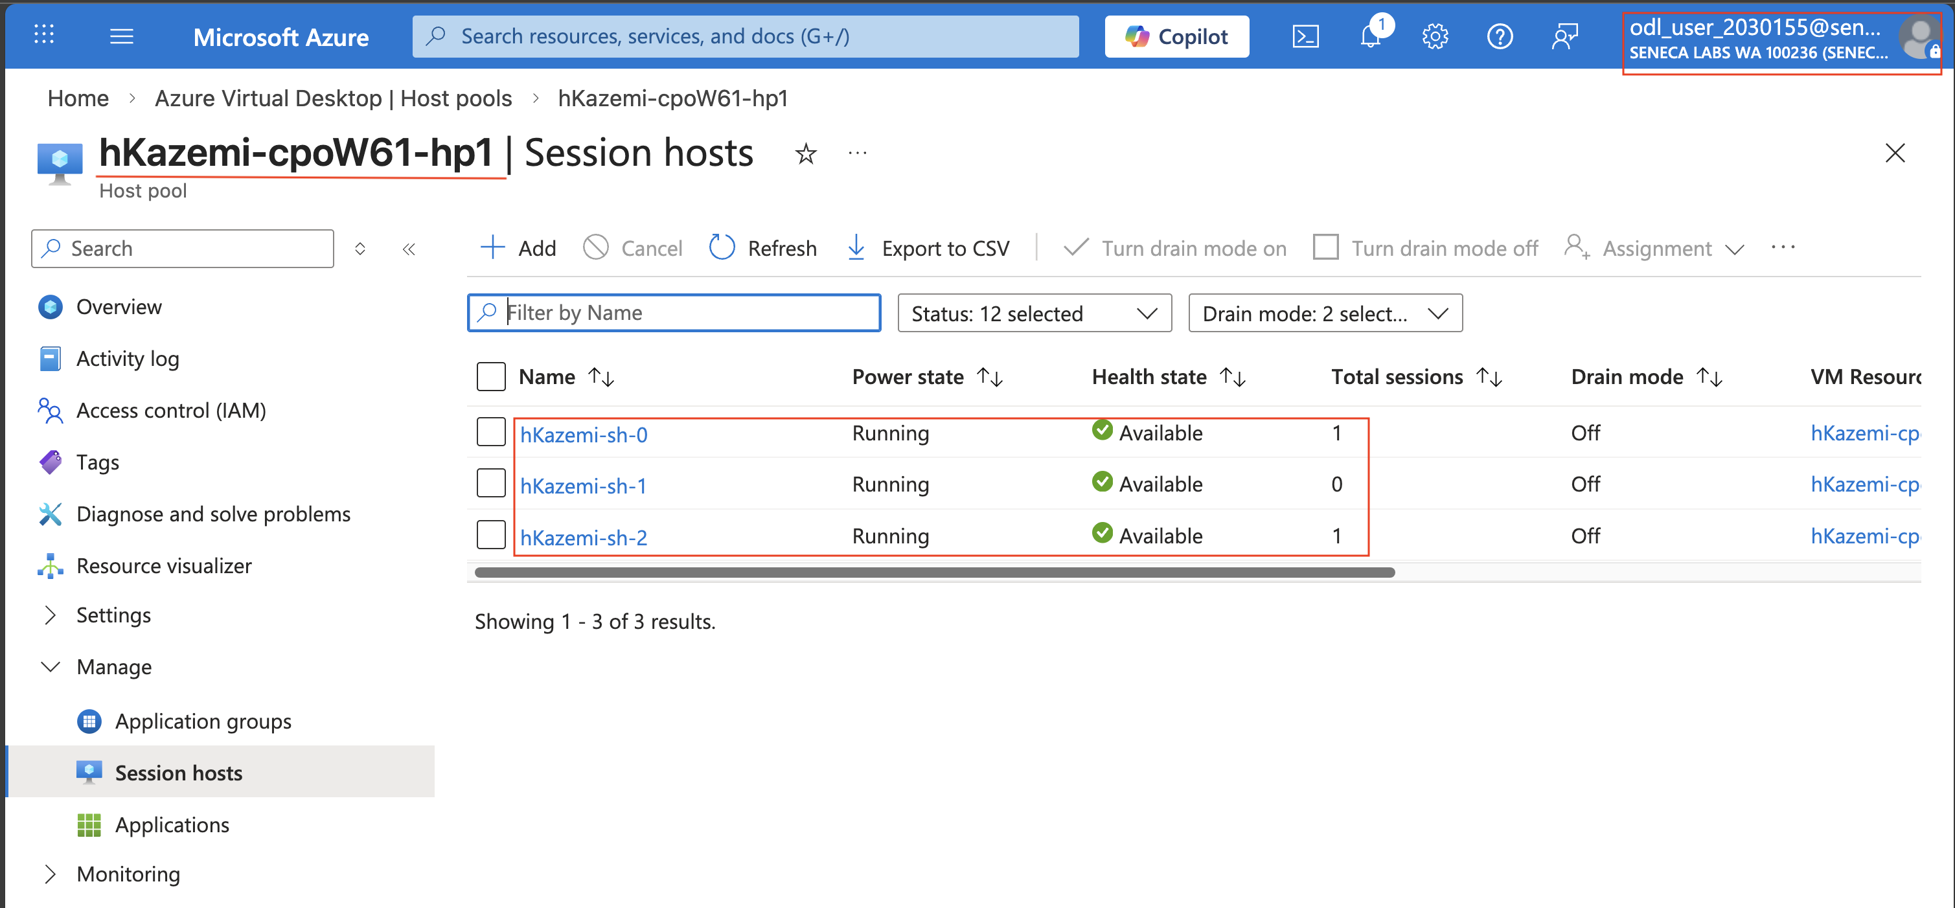
Task: Open the Azure portal apps grid icon
Action: [x=44, y=35]
